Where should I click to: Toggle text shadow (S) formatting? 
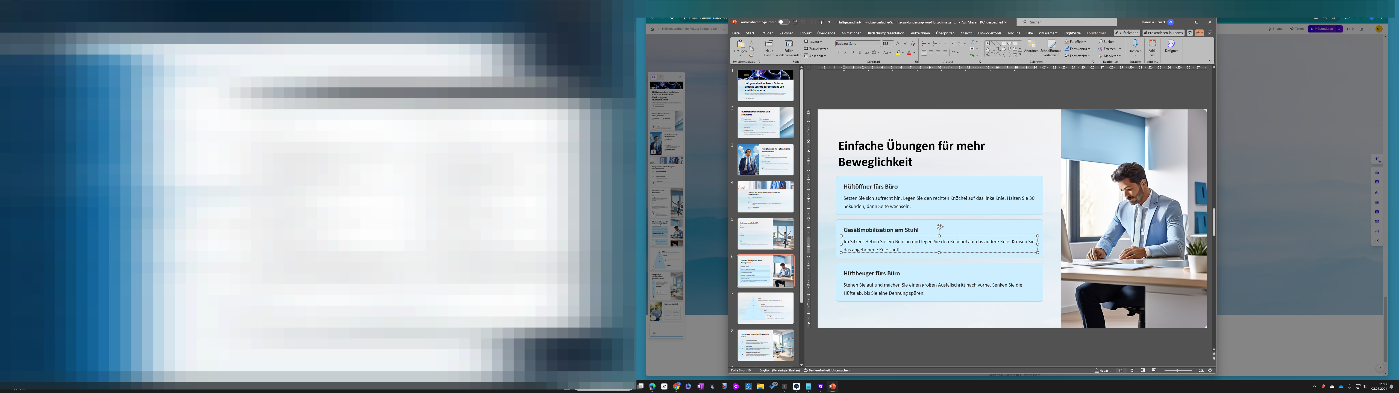860,53
